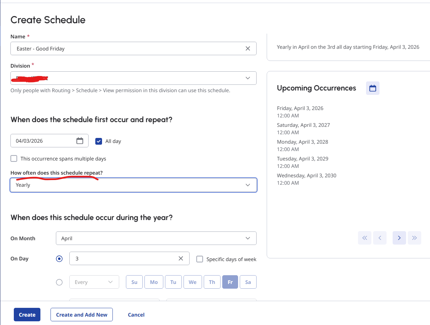Toggle the Fr weekday button
The height and width of the screenshot is (325, 430).
point(230,282)
